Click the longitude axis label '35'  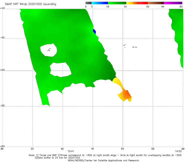click(x=32, y=149)
